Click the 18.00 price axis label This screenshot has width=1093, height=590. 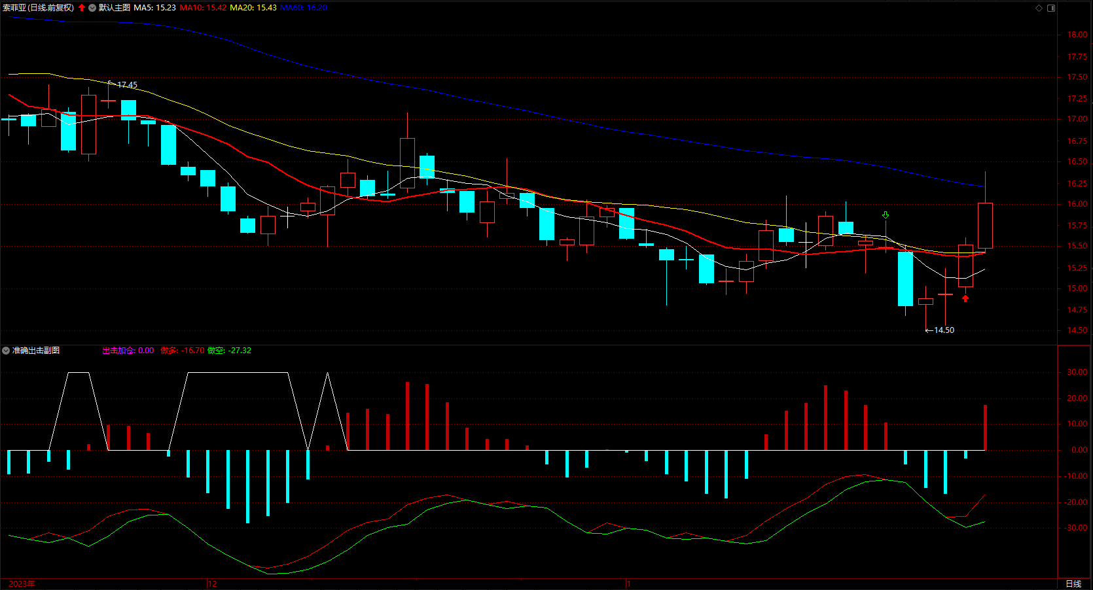click(x=1077, y=35)
